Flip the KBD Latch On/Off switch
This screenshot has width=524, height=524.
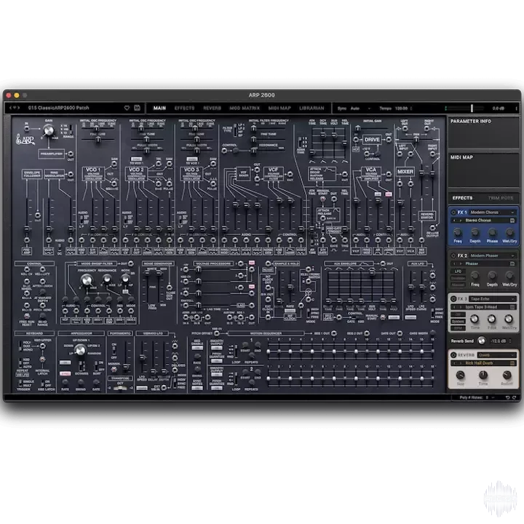(42, 384)
